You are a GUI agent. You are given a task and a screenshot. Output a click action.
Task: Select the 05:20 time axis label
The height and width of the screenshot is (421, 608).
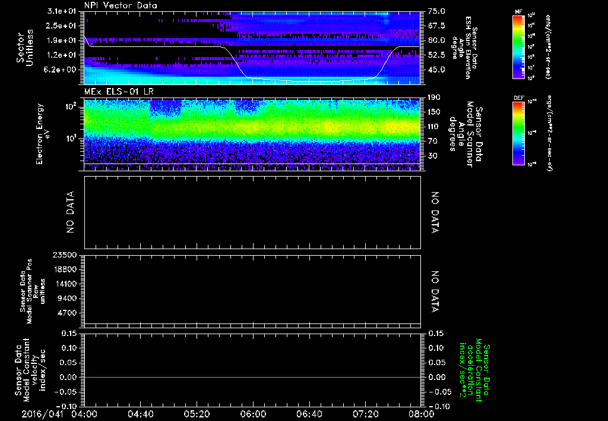tap(197, 413)
